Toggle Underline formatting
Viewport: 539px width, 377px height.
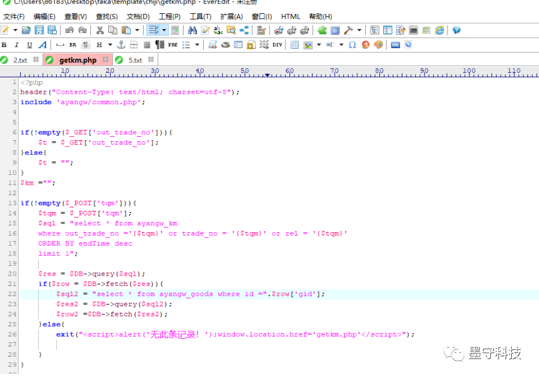[30, 45]
